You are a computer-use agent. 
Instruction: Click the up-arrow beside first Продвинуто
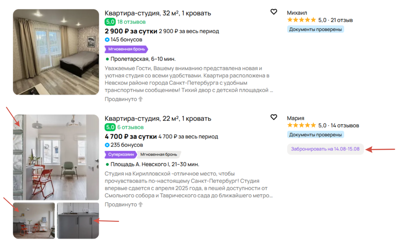(x=141, y=99)
